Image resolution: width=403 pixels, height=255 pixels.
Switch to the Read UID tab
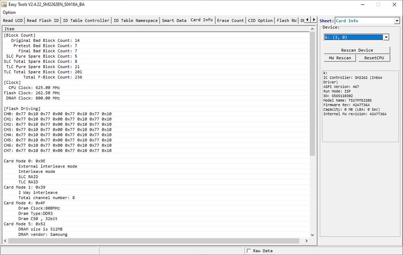[12, 21]
